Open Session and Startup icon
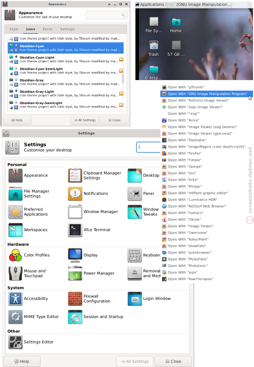Image resolution: width=254 pixels, height=367 pixels. pos(75,317)
